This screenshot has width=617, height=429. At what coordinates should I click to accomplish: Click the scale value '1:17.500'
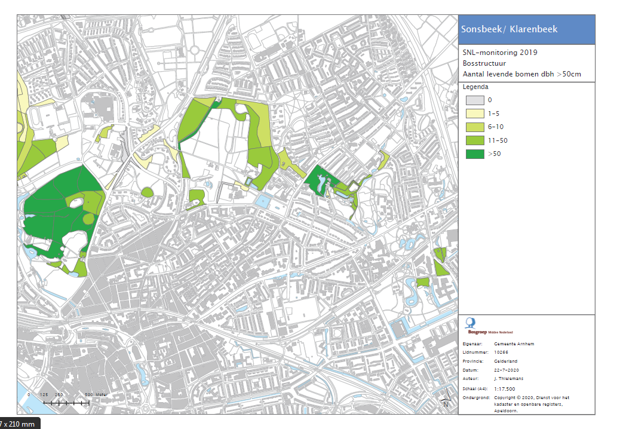click(x=505, y=388)
